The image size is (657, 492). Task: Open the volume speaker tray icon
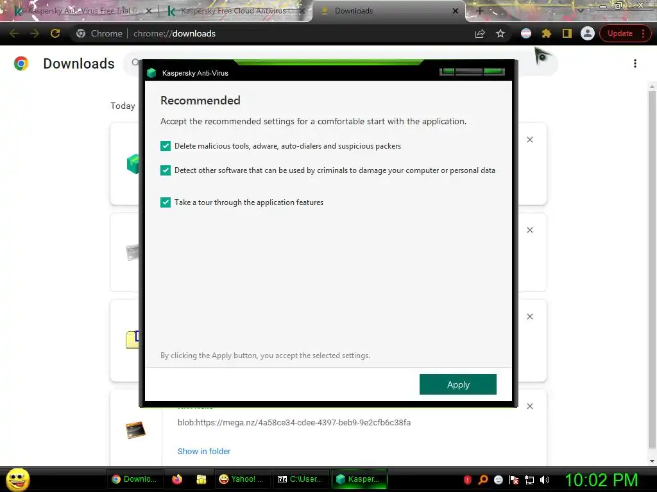[545, 480]
